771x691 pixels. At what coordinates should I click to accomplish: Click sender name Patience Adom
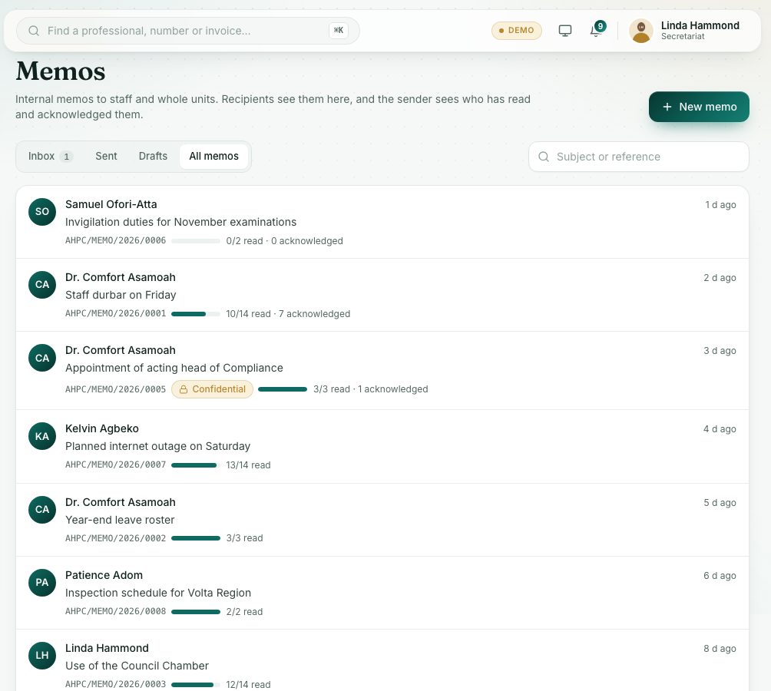[104, 575]
